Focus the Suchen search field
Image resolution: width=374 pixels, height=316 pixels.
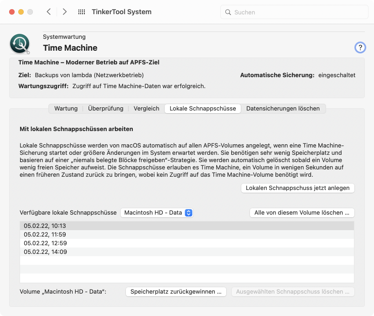(294, 12)
